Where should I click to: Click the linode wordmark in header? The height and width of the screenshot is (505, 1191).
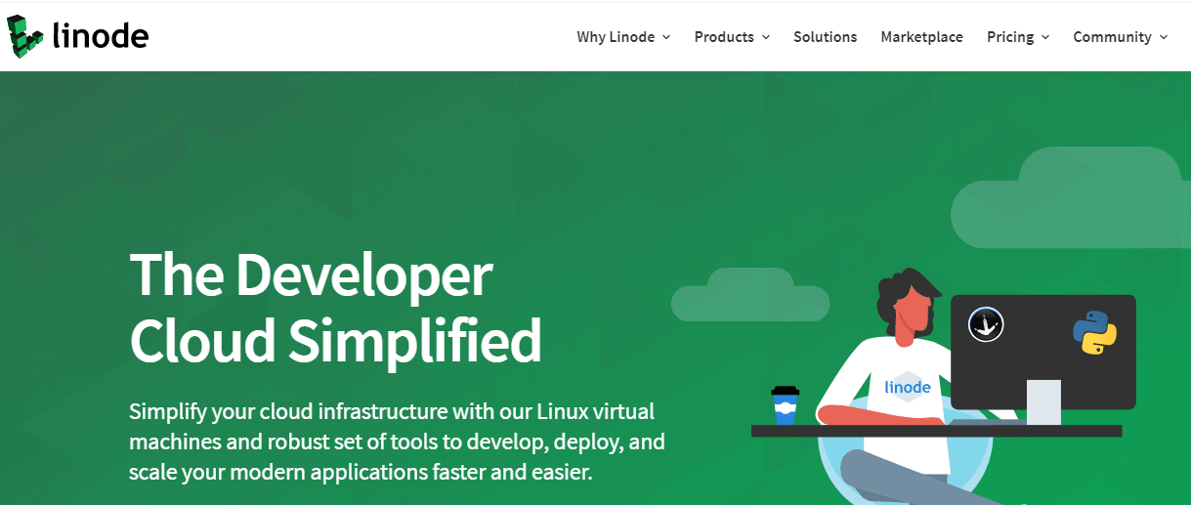coord(101,36)
